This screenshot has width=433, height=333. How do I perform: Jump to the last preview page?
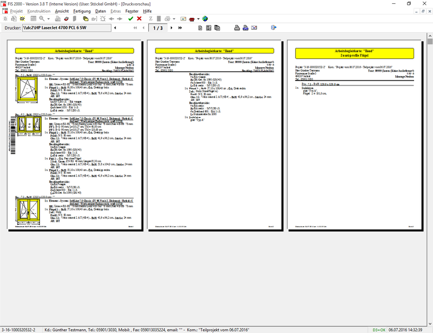click(180, 28)
